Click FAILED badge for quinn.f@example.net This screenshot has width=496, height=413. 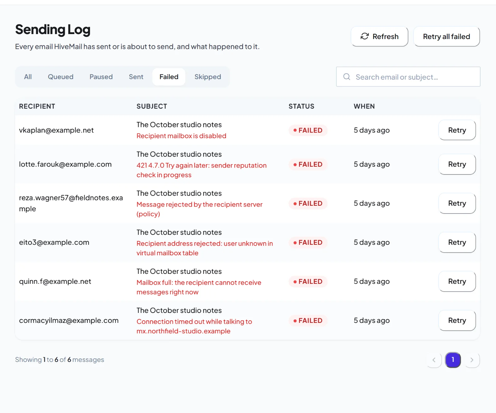pyautogui.click(x=308, y=281)
